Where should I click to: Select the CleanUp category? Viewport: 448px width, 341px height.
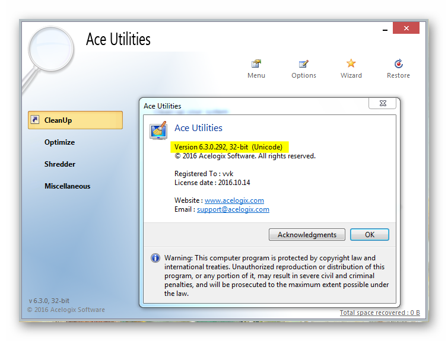tap(75, 120)
